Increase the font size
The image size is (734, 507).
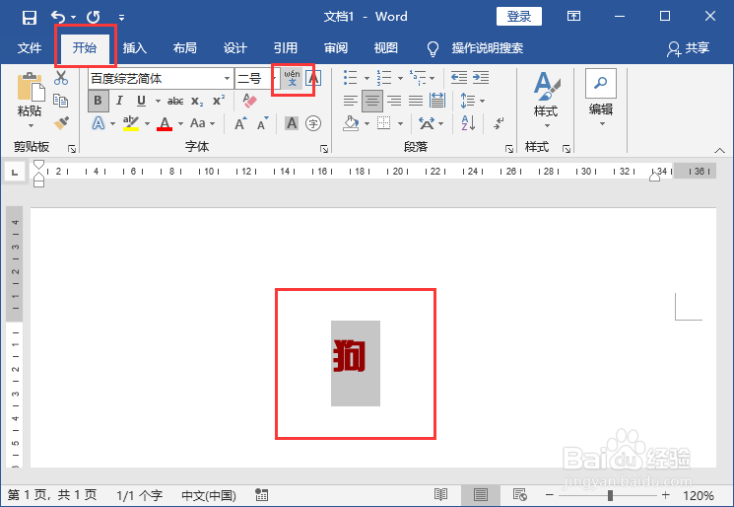point(240,123)
